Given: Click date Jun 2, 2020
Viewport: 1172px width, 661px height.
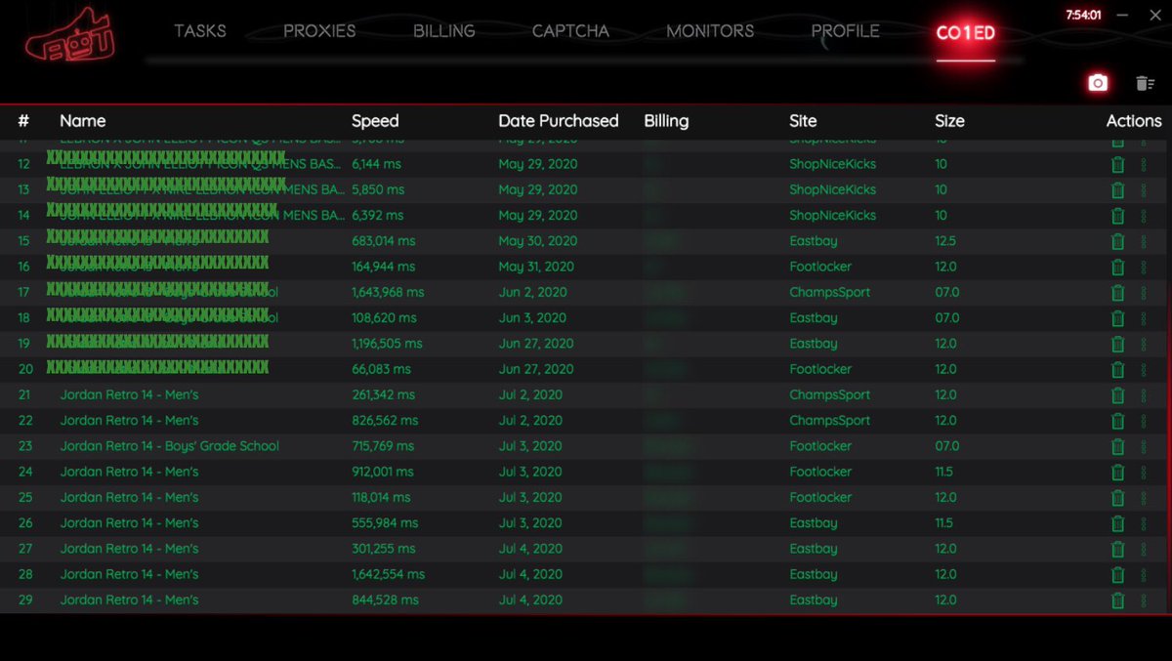Looking at the screenshot, I should (x=532, y=292).
